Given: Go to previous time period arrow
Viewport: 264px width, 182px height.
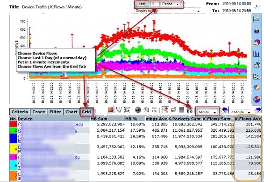Looking at the screenshot, I should coord(225,110).
